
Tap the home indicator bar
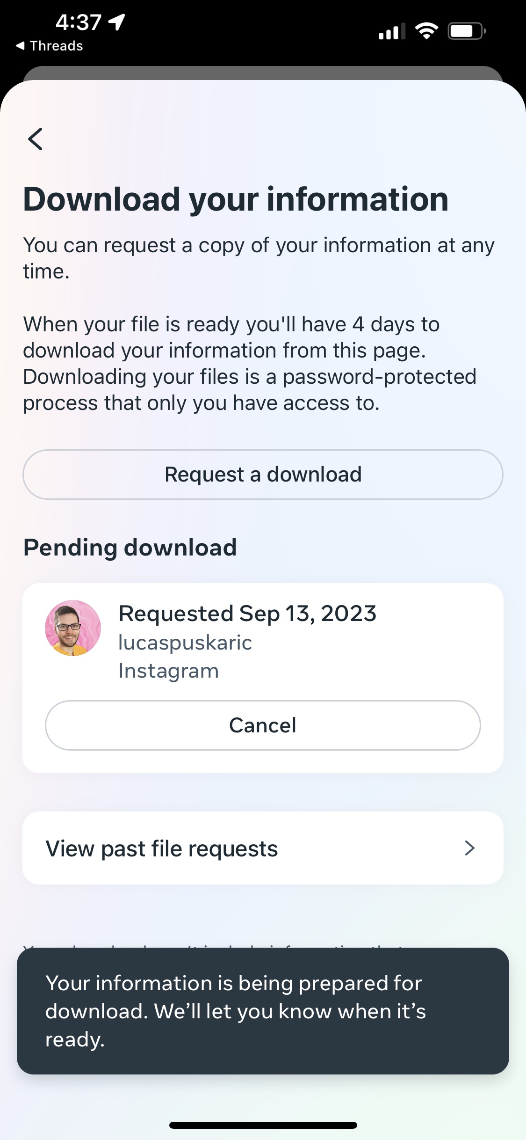pos(263,1125)
